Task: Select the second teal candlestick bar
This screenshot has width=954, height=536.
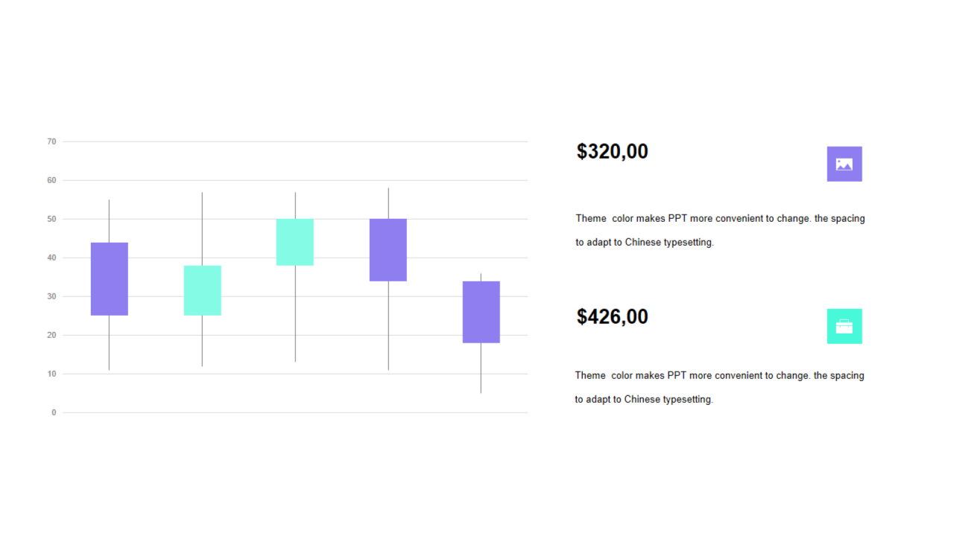Action: 203,290
